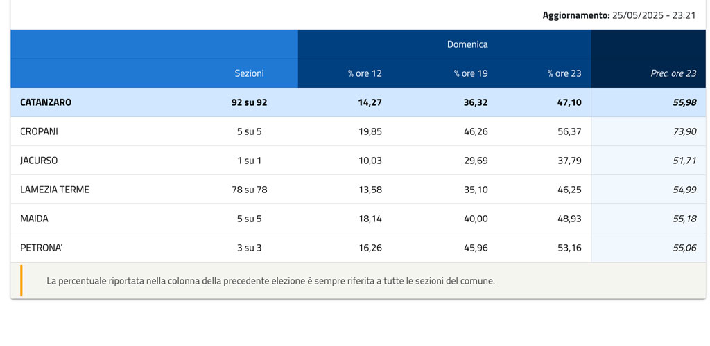Click Petrona's 16,26 value at ore 12
Screen dimensions: 710x346
pyautogui.click(x=370, y=248)
